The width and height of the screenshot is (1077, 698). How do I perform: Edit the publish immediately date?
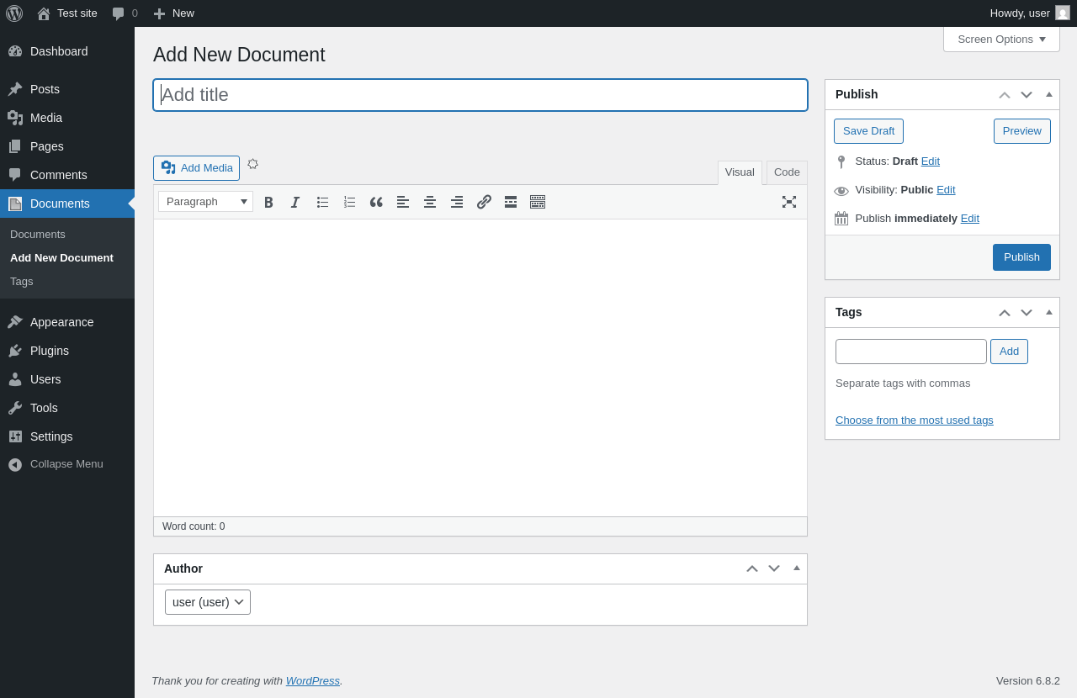coord(970,219)
